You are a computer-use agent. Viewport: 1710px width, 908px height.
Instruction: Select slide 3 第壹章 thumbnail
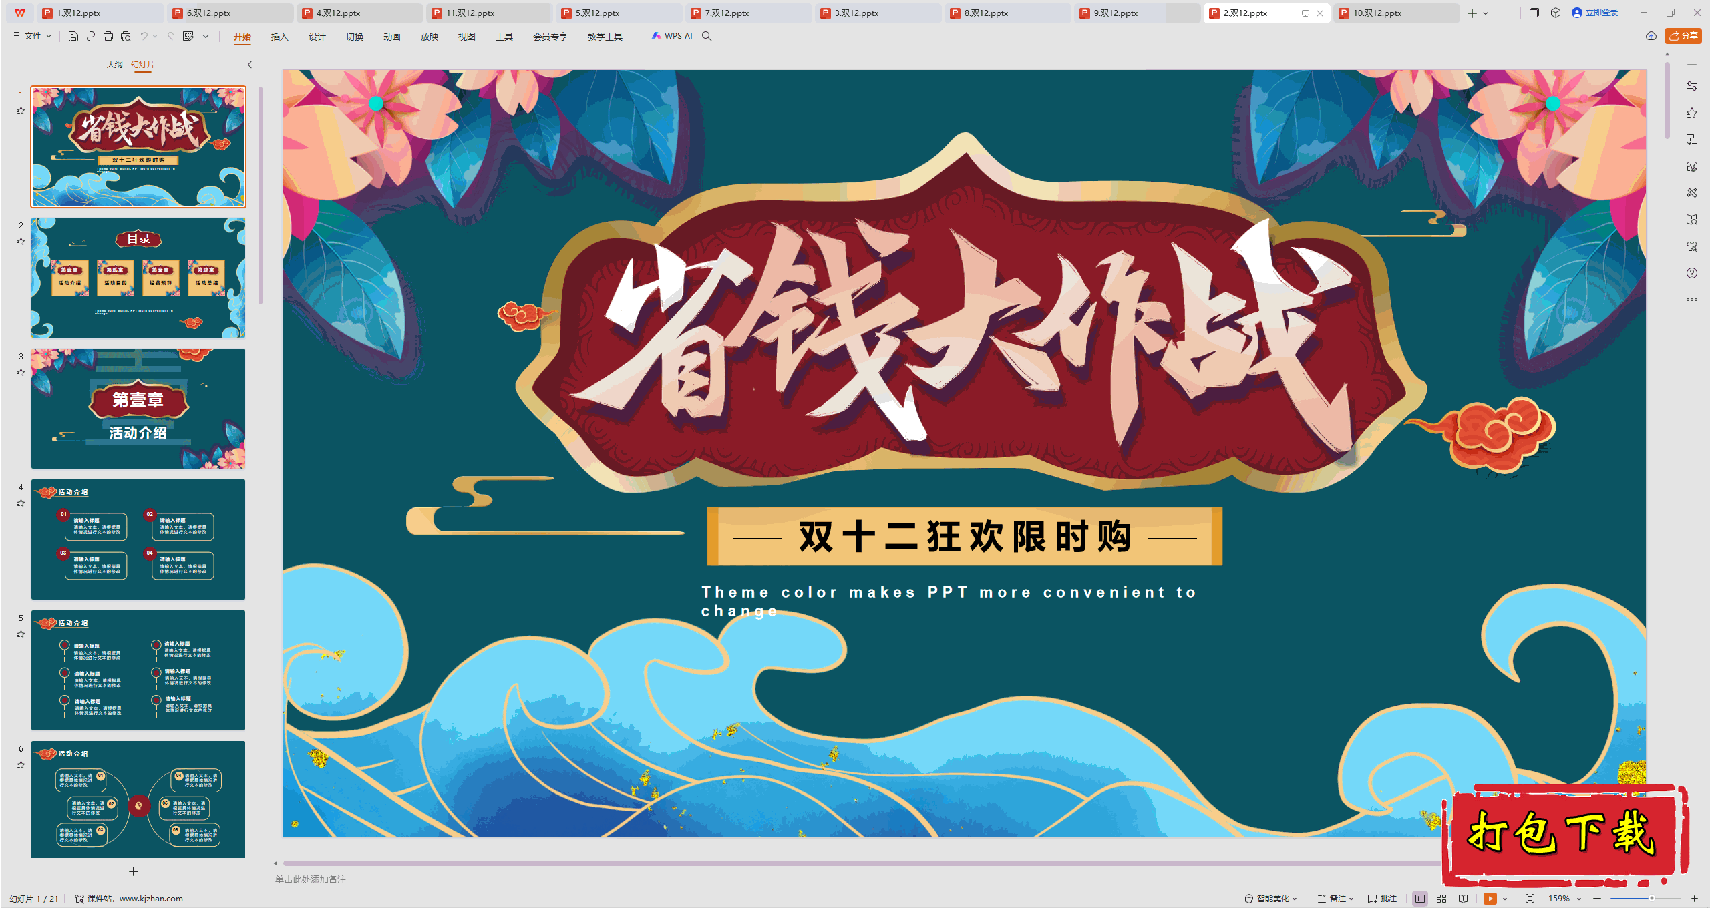point(138,409)
